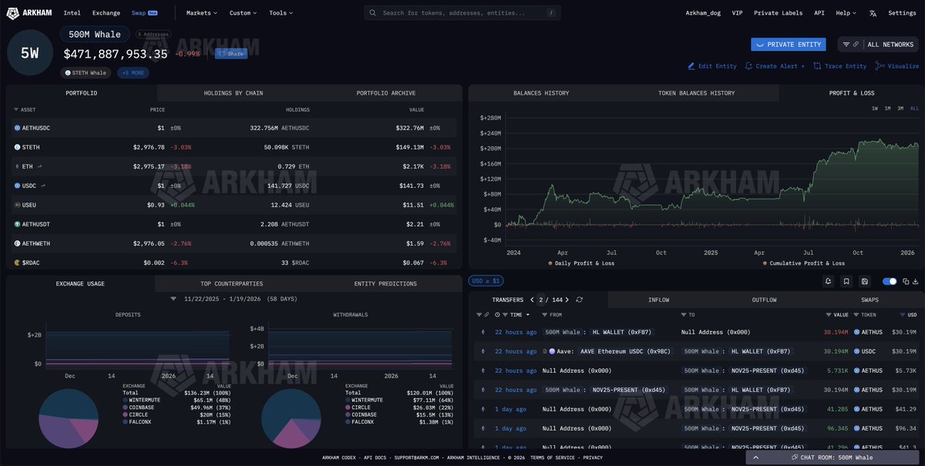The image size is (925, 466).
Task: Click the filter icon in the VALUE column header
Action: [x=829, y=315]
